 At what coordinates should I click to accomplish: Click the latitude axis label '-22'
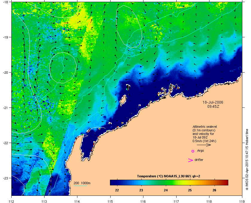5,143
